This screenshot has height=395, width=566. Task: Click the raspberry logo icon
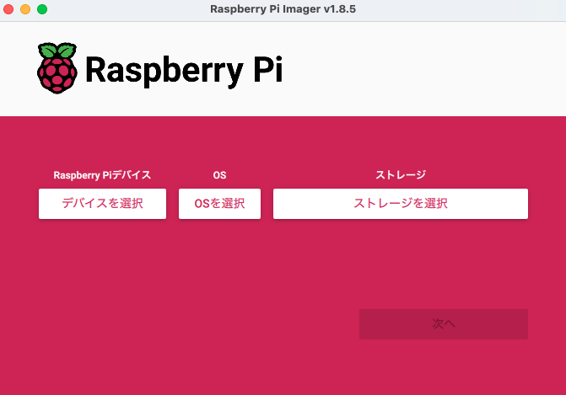coord(57,68)
